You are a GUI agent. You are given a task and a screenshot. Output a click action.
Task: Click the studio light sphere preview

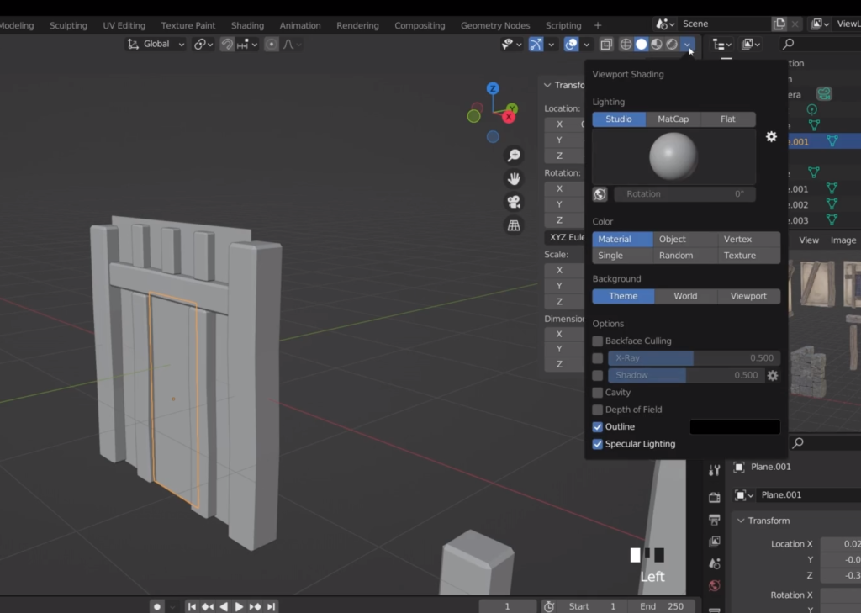click(x=673, y=156)
